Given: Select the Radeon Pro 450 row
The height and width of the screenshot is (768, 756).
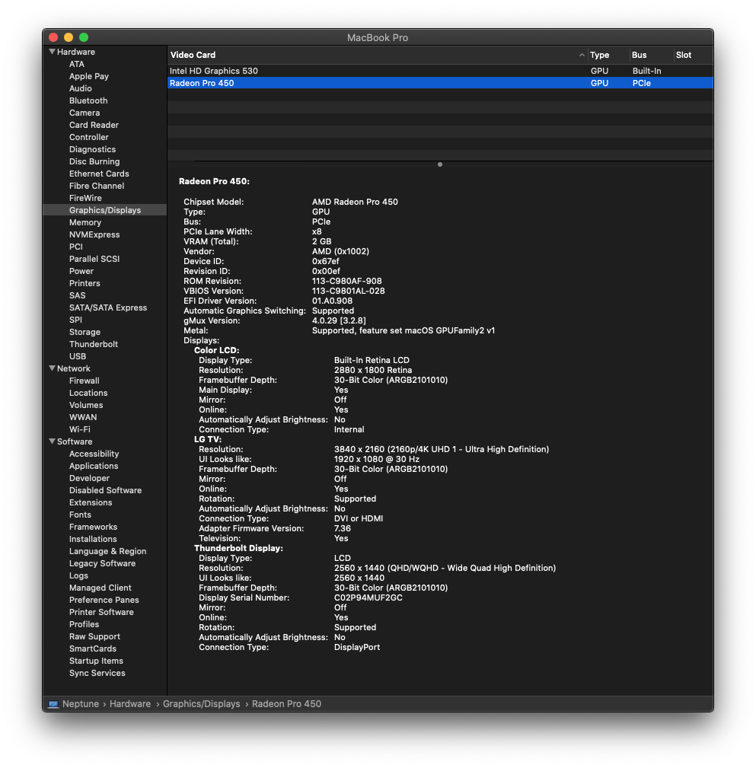Looking at the screenshot, I should 440,83.
